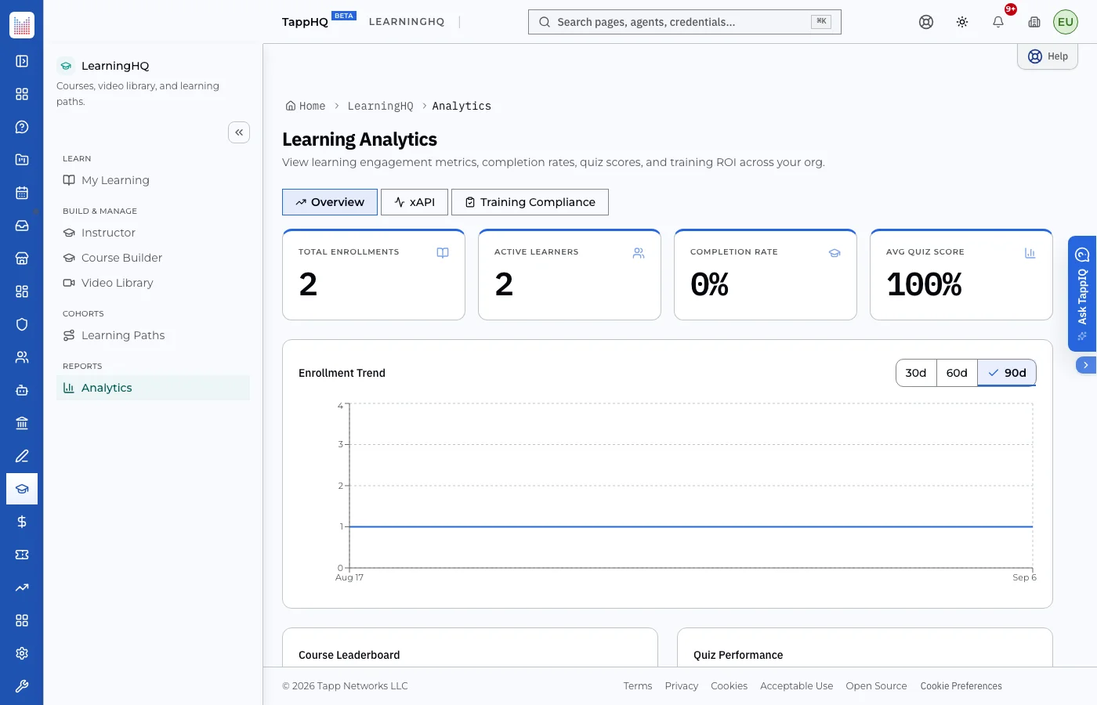Click the Home breadcrumb link
Image resolution: width=1097 pixels, height=705 pixels.
306,106
